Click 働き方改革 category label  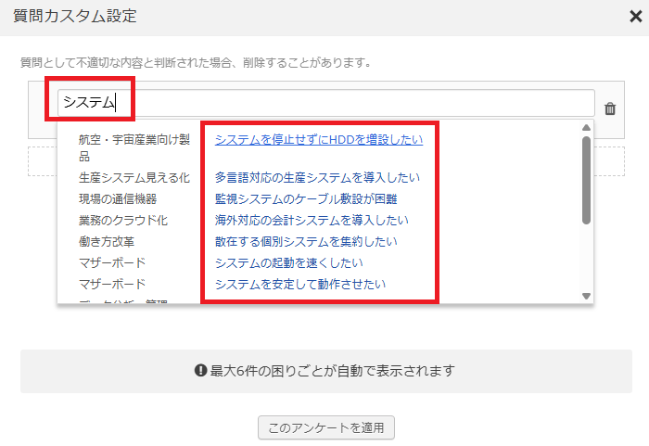tap(107, 241)
